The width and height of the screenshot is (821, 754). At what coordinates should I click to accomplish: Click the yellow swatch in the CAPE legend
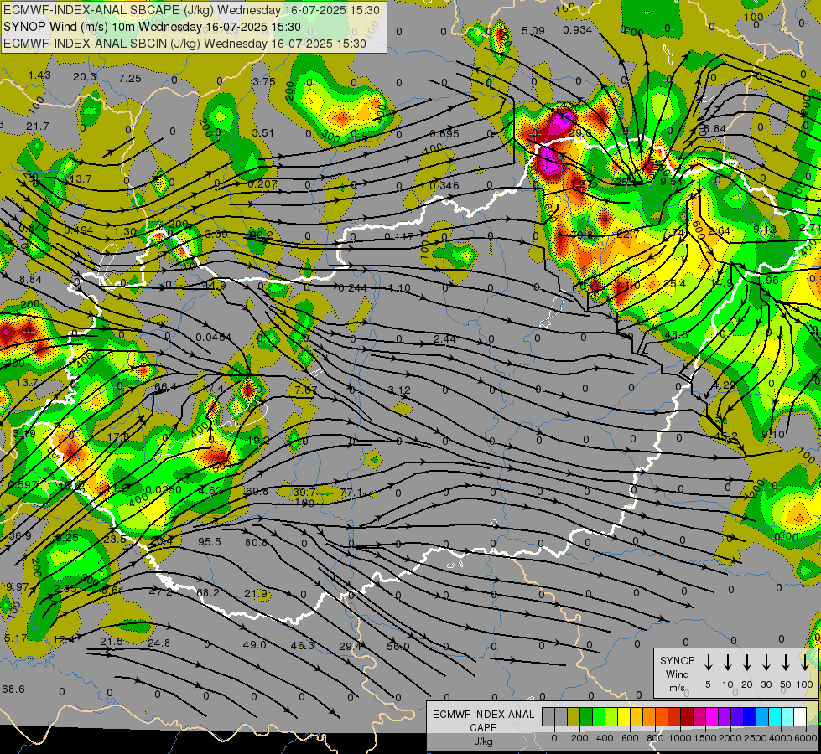tap(624, 716)
